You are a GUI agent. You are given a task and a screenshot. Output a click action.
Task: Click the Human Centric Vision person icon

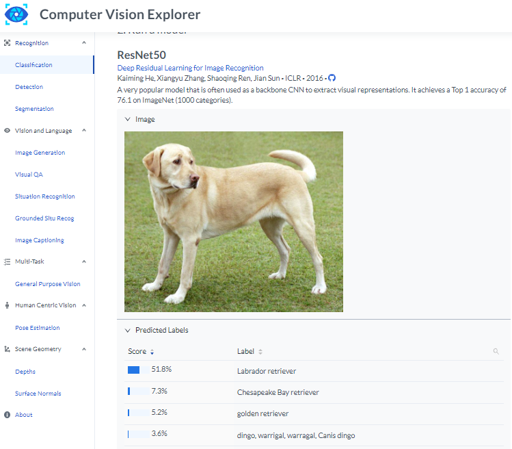(x=7, y=305)
